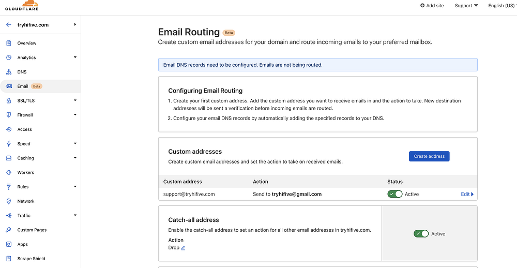
Task: Click the Create address button
Action: 429,156
